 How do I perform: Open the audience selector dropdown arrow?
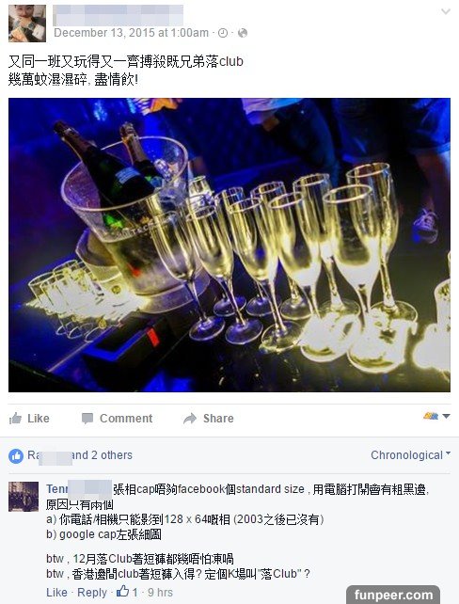446,416
